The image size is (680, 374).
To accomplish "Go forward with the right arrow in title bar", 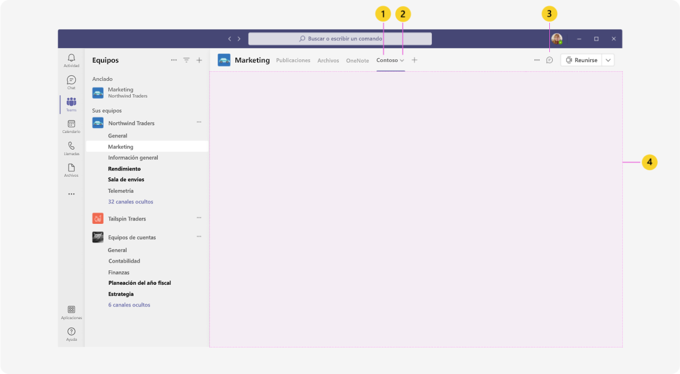I will (x=239, y=39).
